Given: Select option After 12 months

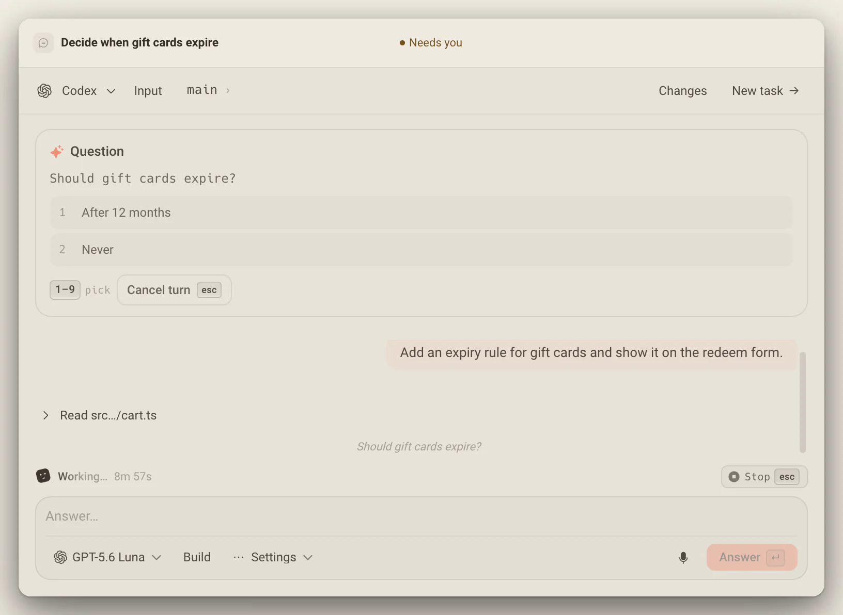Looking at the screenshot, I should tap(421, 213).
